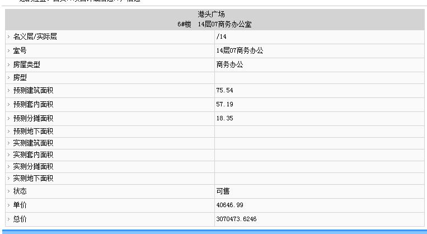Select the 预测建筑面积 row label
427x234 pixels.
click(x=33, y=91)
